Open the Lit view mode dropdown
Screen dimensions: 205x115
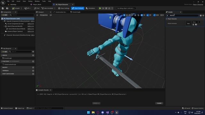51,15
